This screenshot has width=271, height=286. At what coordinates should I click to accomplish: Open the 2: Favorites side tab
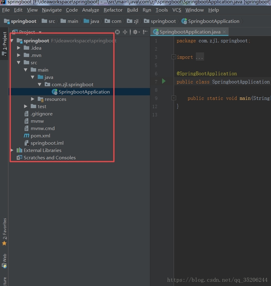(4, 232)
